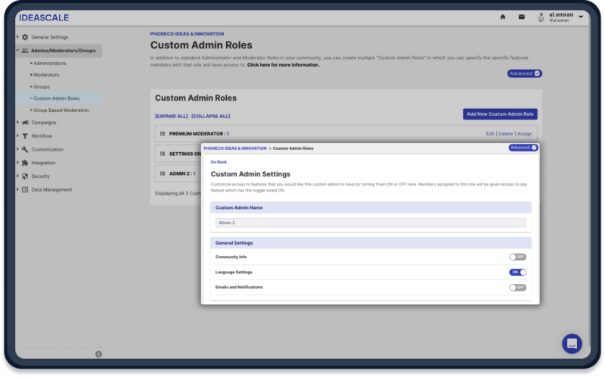Click the Customization wrench icon
Viewport: 605px width, 377px height.
coord(25,149)
